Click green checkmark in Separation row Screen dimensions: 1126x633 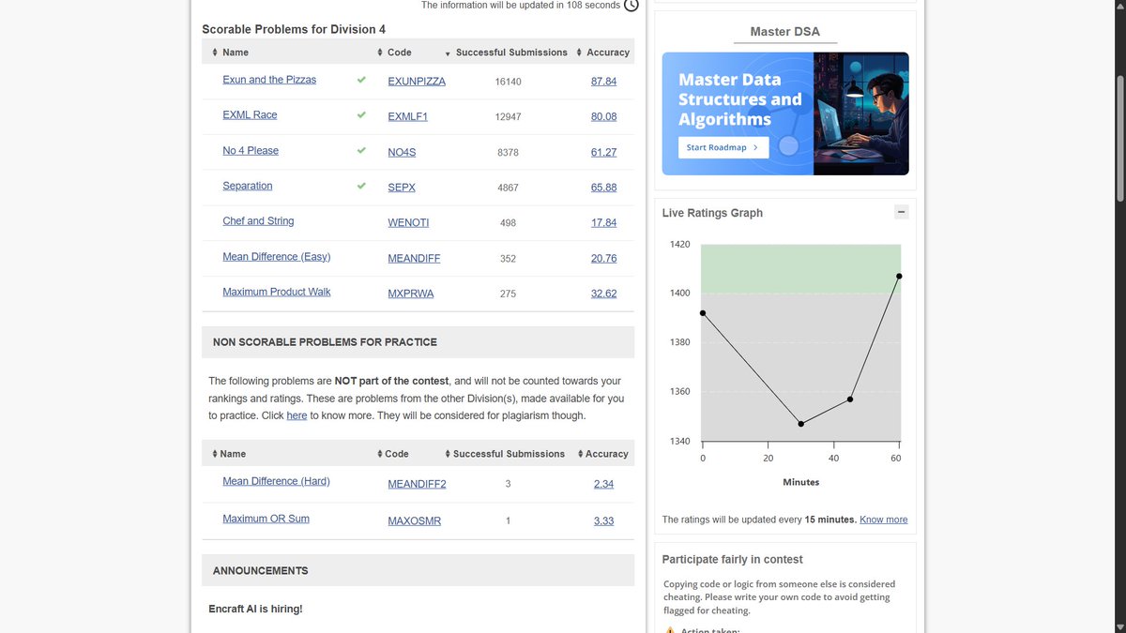tap(361, 186)
